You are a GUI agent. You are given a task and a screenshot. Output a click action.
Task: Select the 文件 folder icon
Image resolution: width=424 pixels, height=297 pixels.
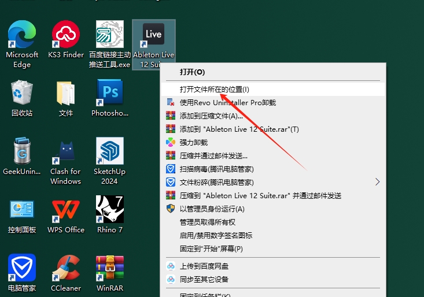[66, 98]
